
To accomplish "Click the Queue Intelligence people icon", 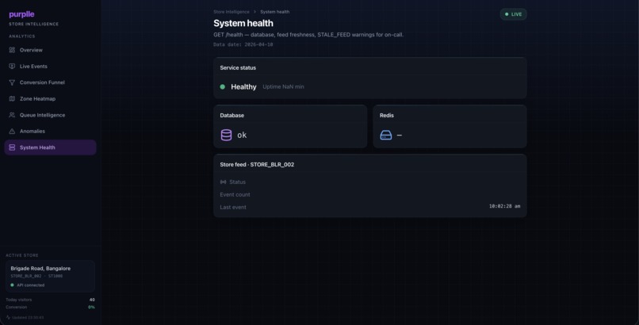I will (12, 115).
